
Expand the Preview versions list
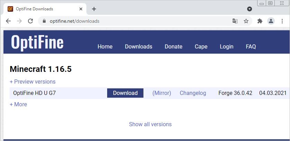coord(32,82)
